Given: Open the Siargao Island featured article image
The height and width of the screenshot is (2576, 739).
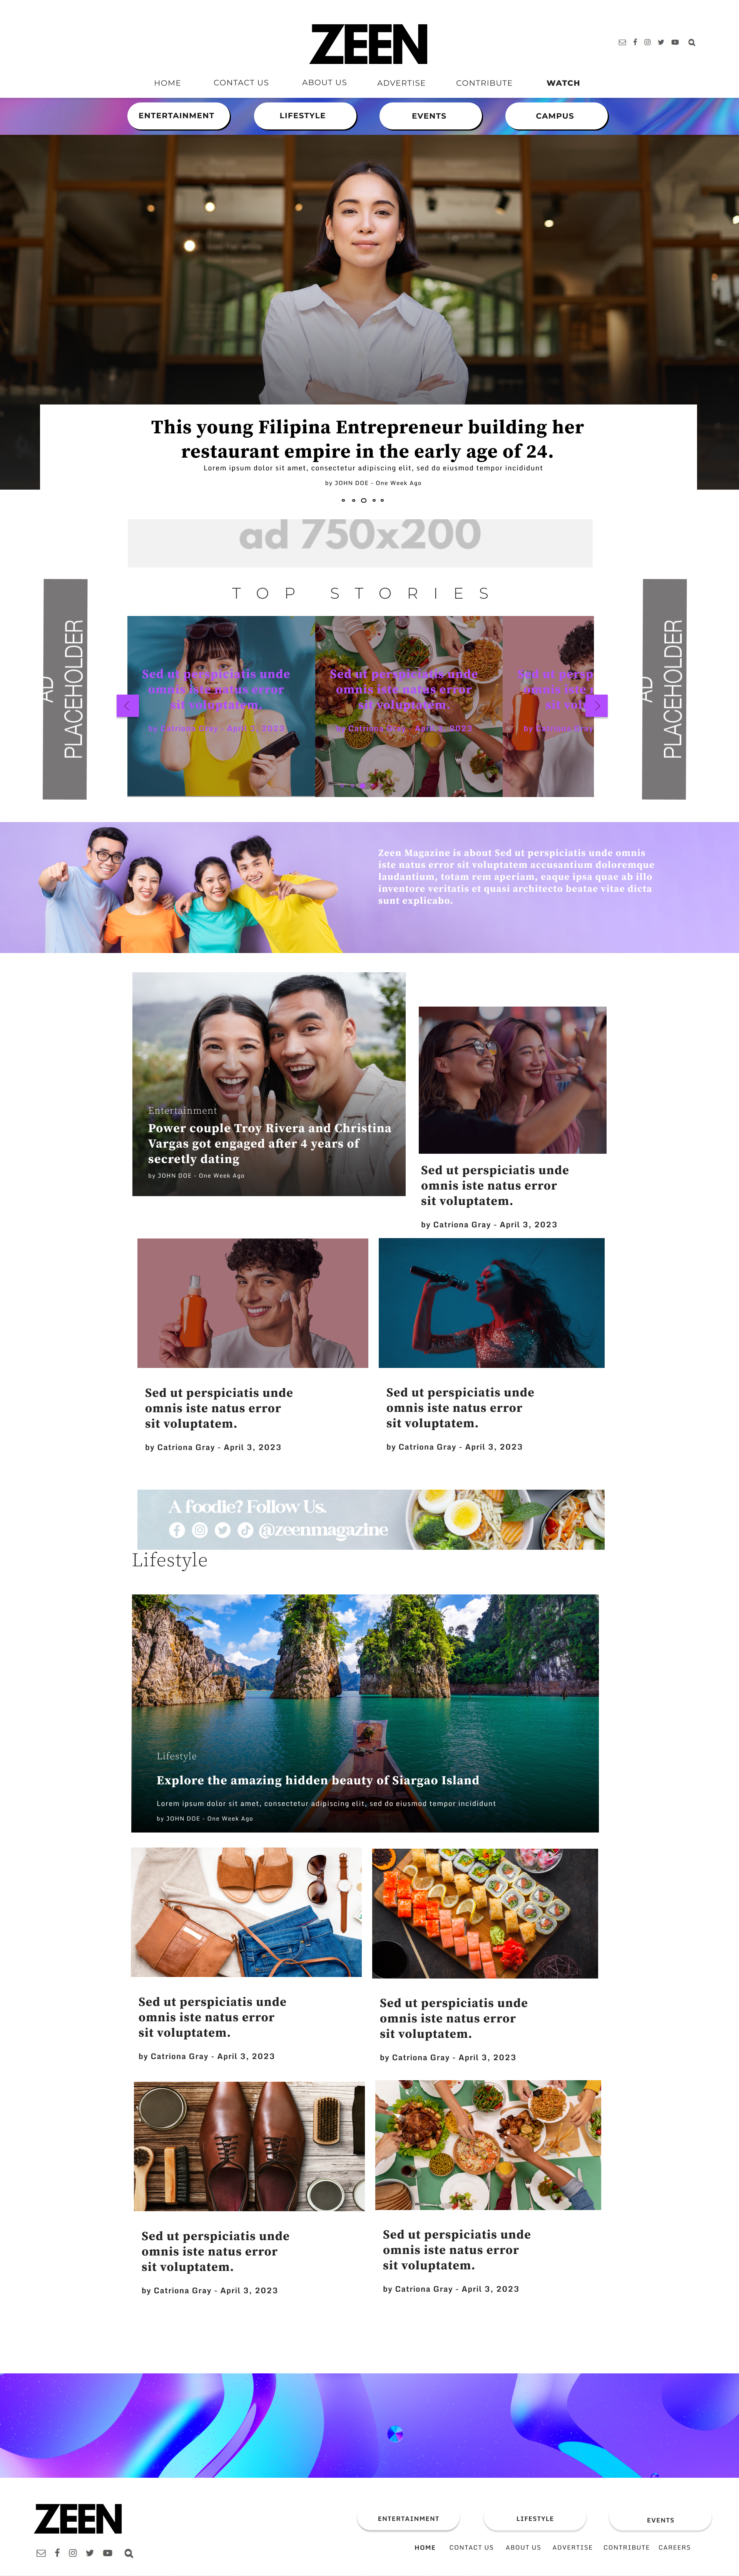Looking at the screenshot, I should [x=366, y=1713].
